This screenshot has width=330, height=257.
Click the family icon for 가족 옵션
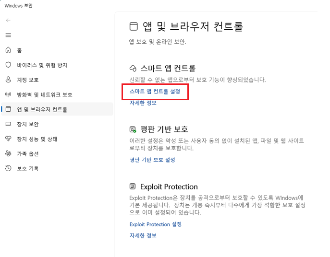click(8, 153)
